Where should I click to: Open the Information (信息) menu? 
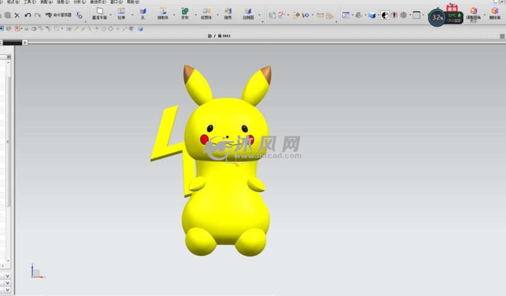tap(63, 2)
